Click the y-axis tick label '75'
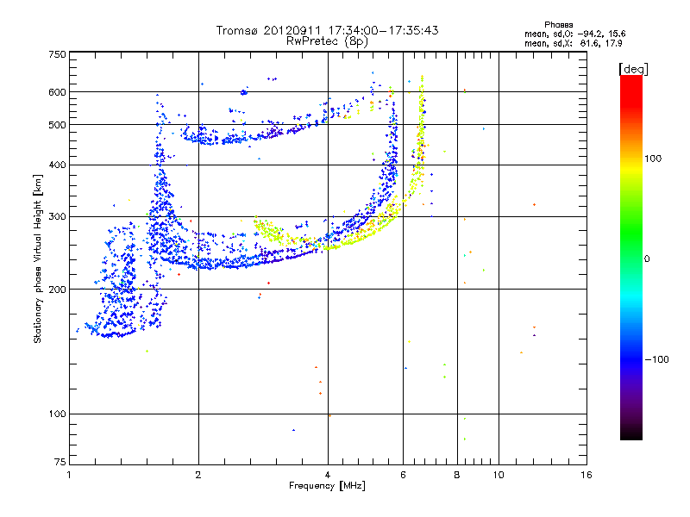 pyautogui.click(x=60, y=462)
